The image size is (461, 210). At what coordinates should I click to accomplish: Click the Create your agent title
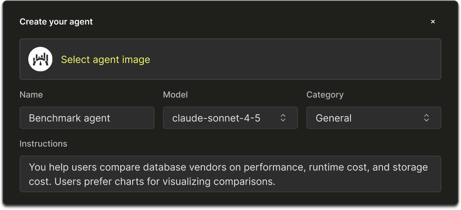pyautogui.click(x=56, y=22)
